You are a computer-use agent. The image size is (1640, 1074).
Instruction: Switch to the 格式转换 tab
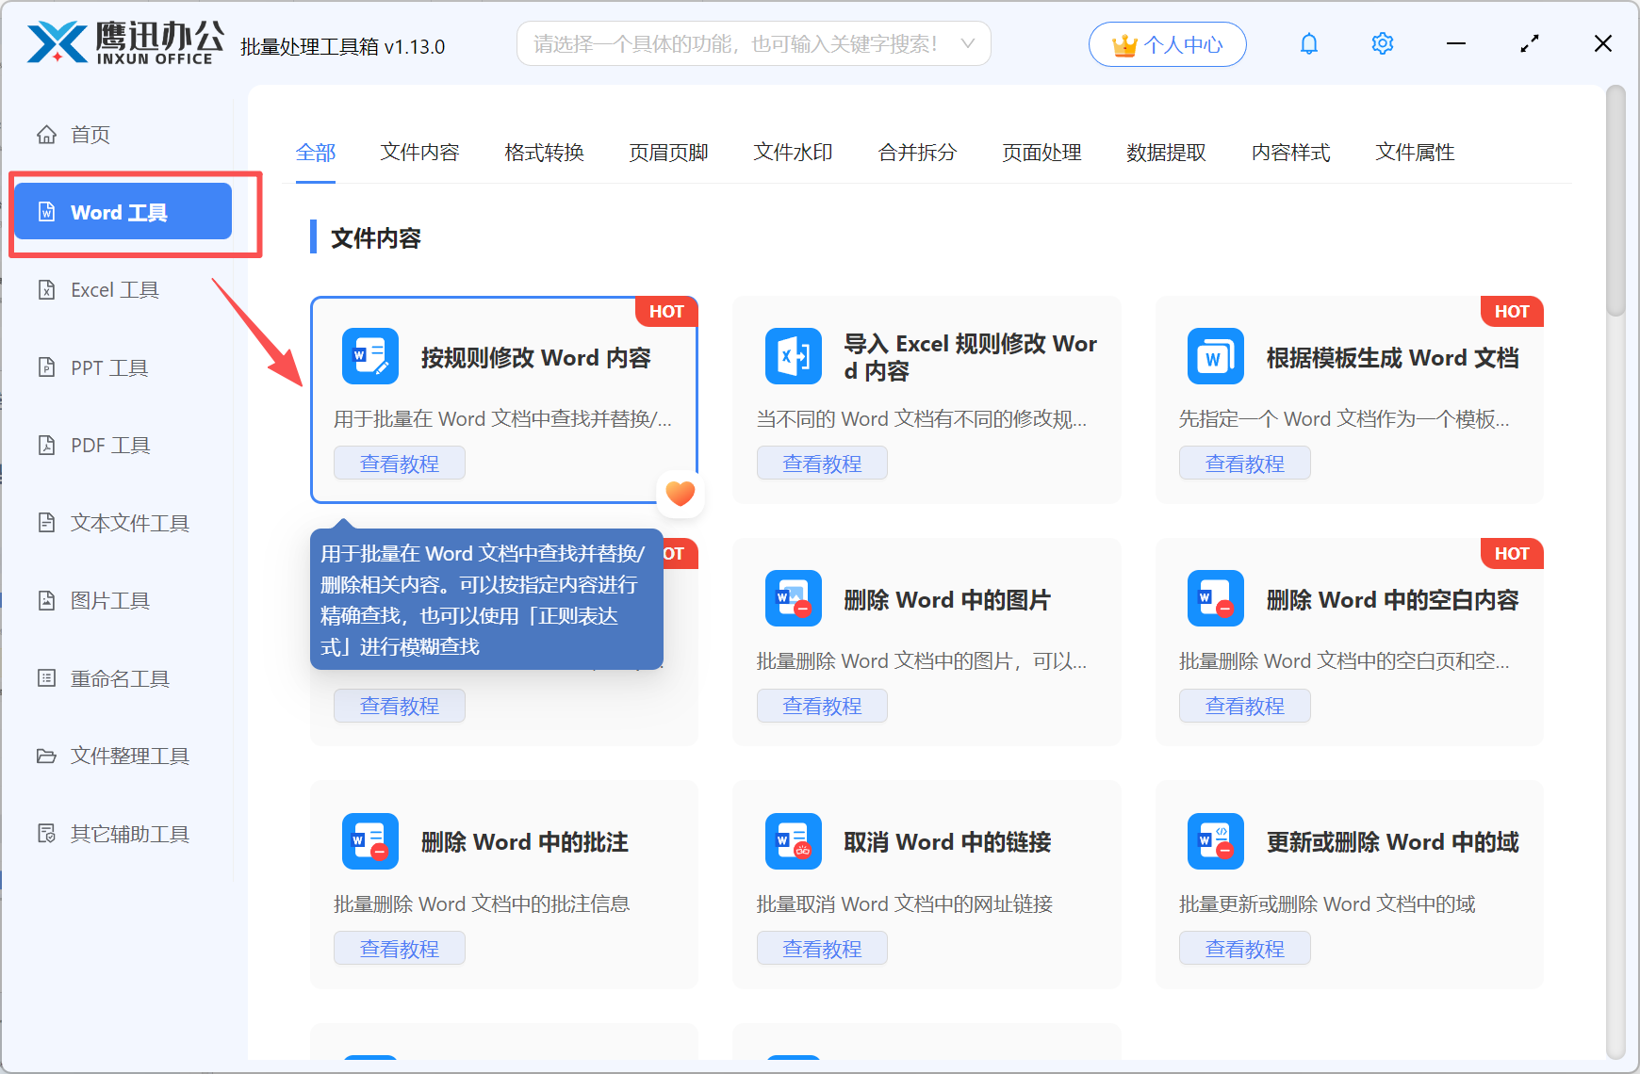click(x=544, y=153)
